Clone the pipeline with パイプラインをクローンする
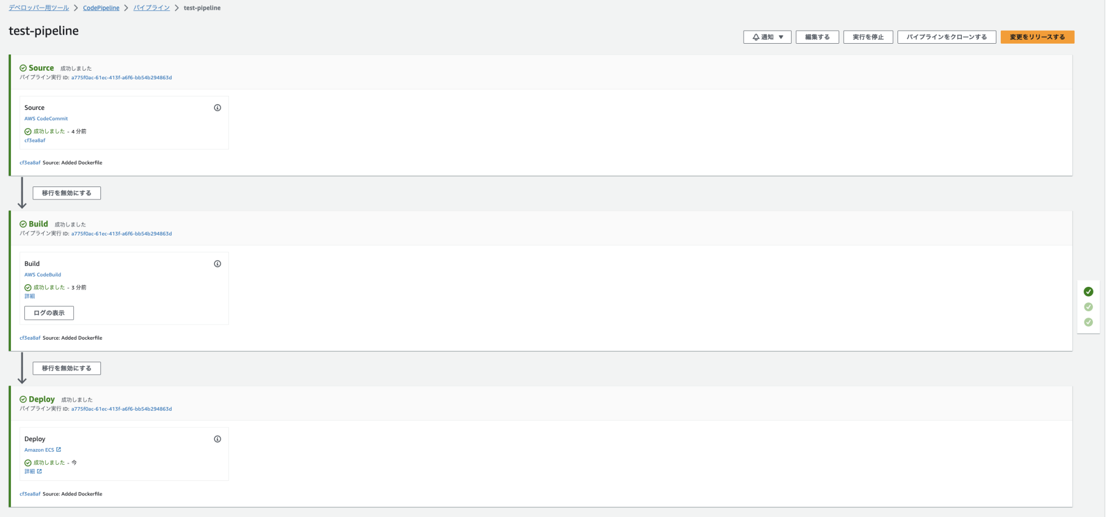This screenshot has height=517, width=1106. (x=947, y=37)
